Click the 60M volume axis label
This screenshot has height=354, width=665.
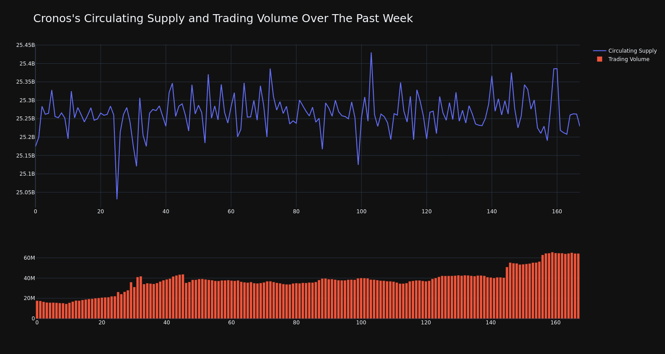[x=29, y=258]
